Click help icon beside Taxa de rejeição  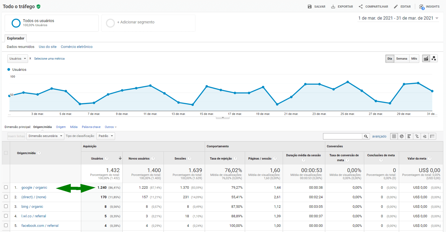tap(236, 158)
